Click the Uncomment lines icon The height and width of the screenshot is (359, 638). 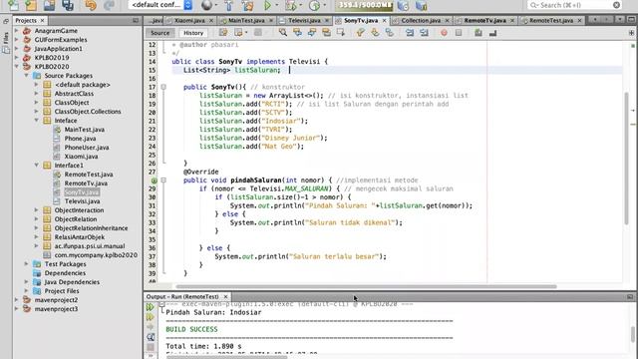click(492, 33)
